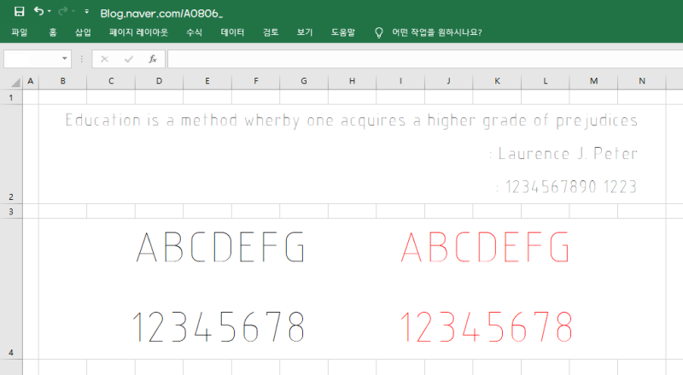Select row 1 header
Viewport: 683px width, 375px height.
(x=11, y=97)
